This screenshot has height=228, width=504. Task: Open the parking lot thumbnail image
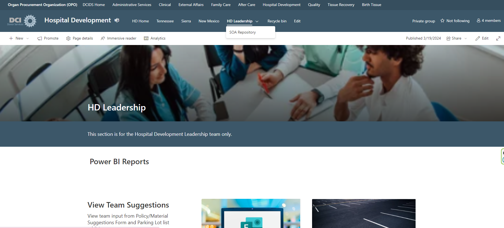coord(364,213)
